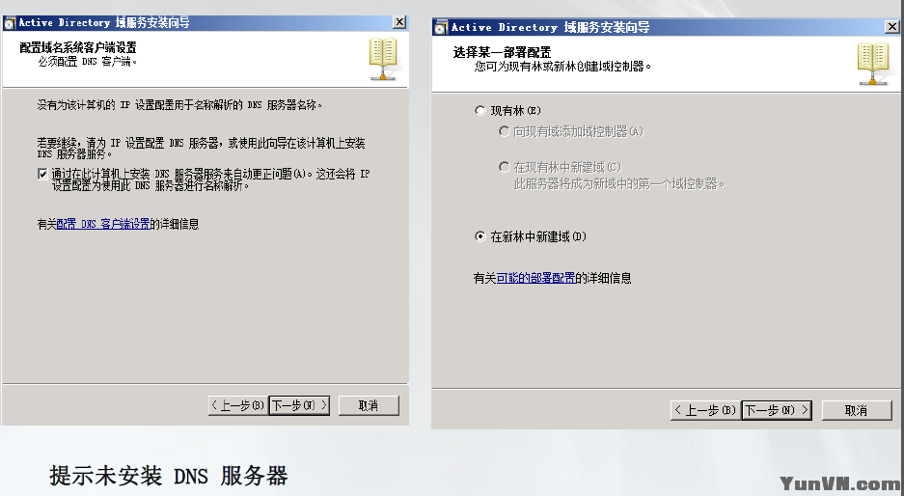904x496 pixels.
Task: Click the text 您可为现有林或新林创建域控制器
Action: 562,67
